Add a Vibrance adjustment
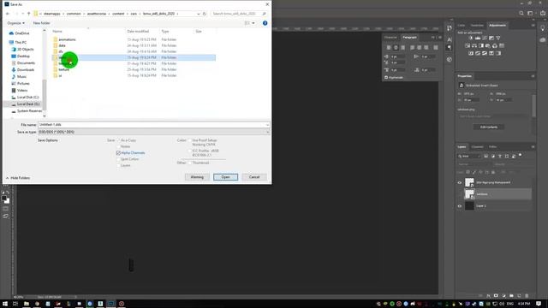Screen dimensions: 548x308 point(498,38)
